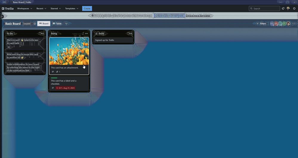Image resolution: width=298 pixels, height=158 pixels.
Task: Click the Trello logo home icon
Action: (8, 9)
